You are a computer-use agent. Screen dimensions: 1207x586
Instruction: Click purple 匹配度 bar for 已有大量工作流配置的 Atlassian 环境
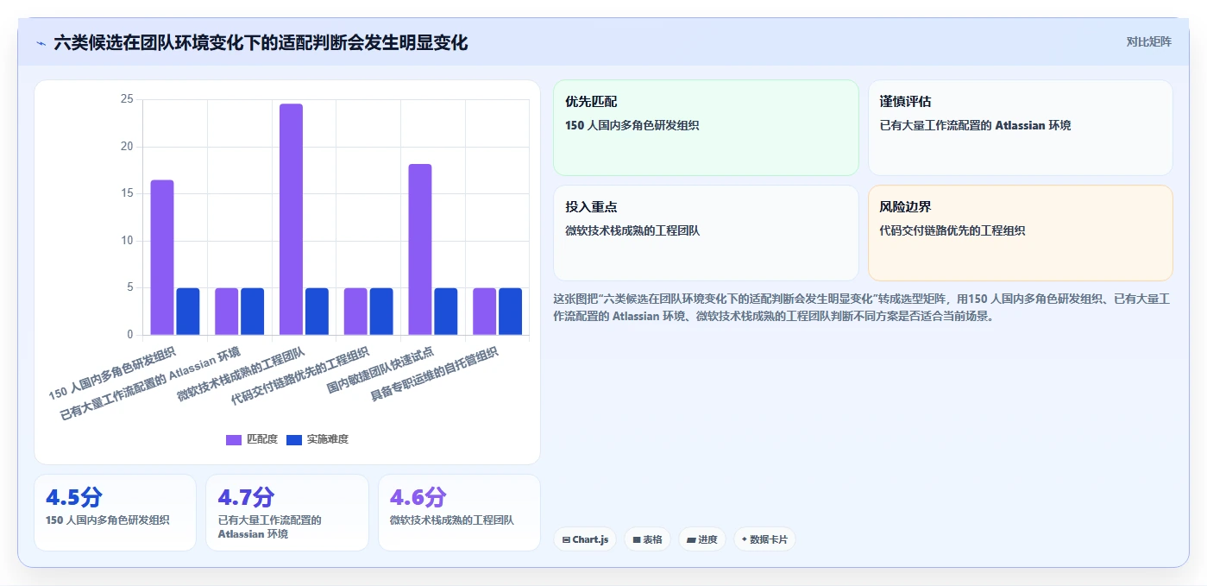pyautogui.click(x=226, y=312)
